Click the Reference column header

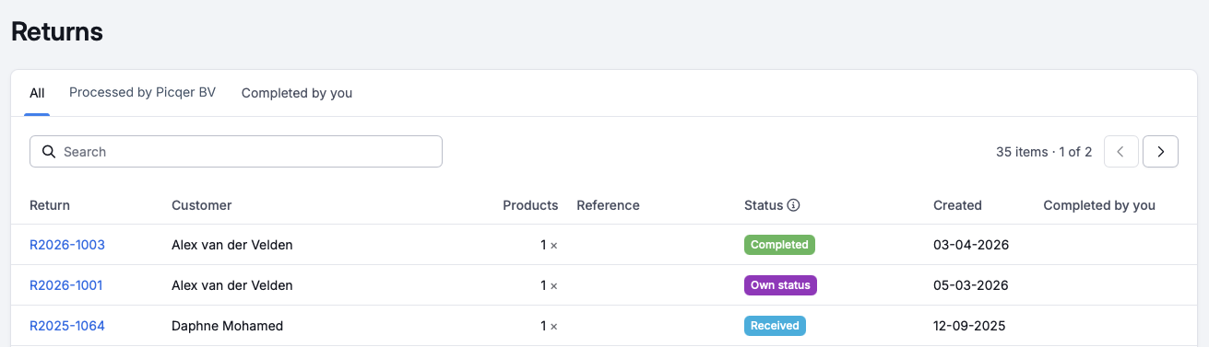[608, 205]
